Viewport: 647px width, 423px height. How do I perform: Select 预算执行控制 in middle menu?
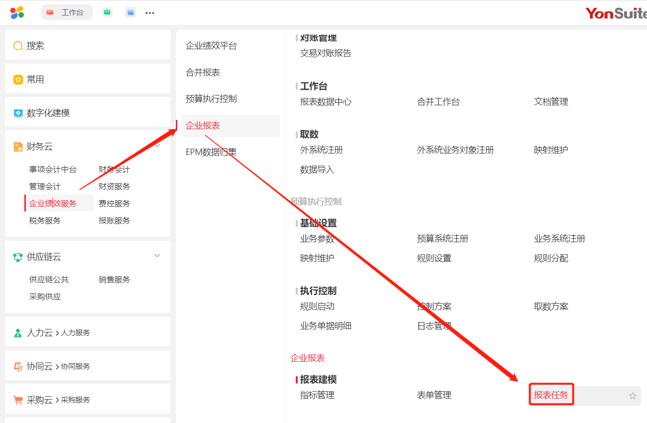pyautogui.click(x=211, y=99)
